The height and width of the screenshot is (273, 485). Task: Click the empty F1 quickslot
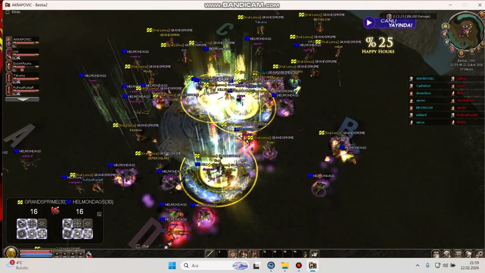coord(267,254)
